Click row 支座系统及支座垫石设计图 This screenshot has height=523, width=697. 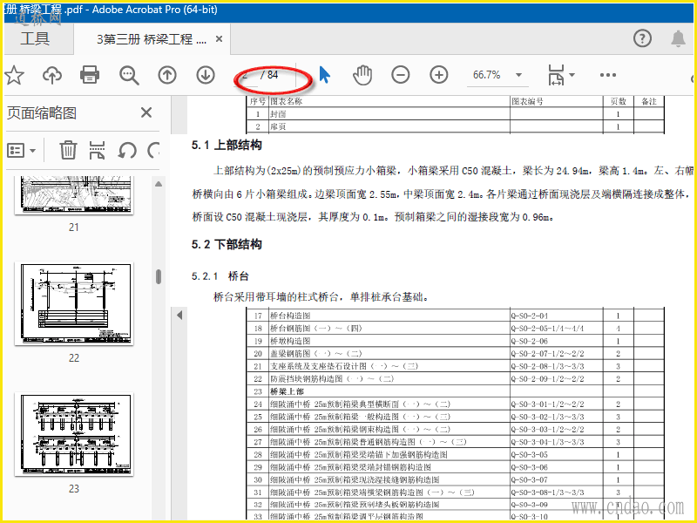pos(455,366)
